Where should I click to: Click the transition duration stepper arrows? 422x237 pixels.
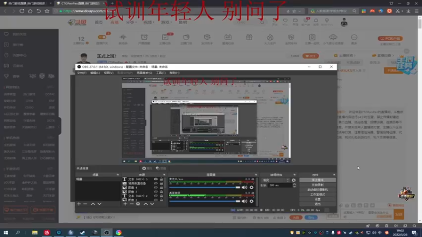tap(294, 185)
